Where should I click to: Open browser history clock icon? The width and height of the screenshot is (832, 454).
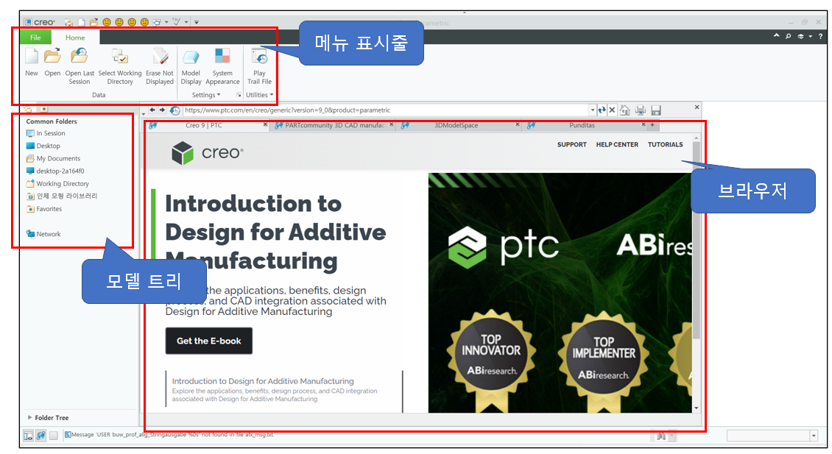(x=174, y=110)
